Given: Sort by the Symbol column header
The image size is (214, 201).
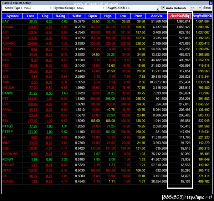Looking at the screenshot, I should (12, 16).
